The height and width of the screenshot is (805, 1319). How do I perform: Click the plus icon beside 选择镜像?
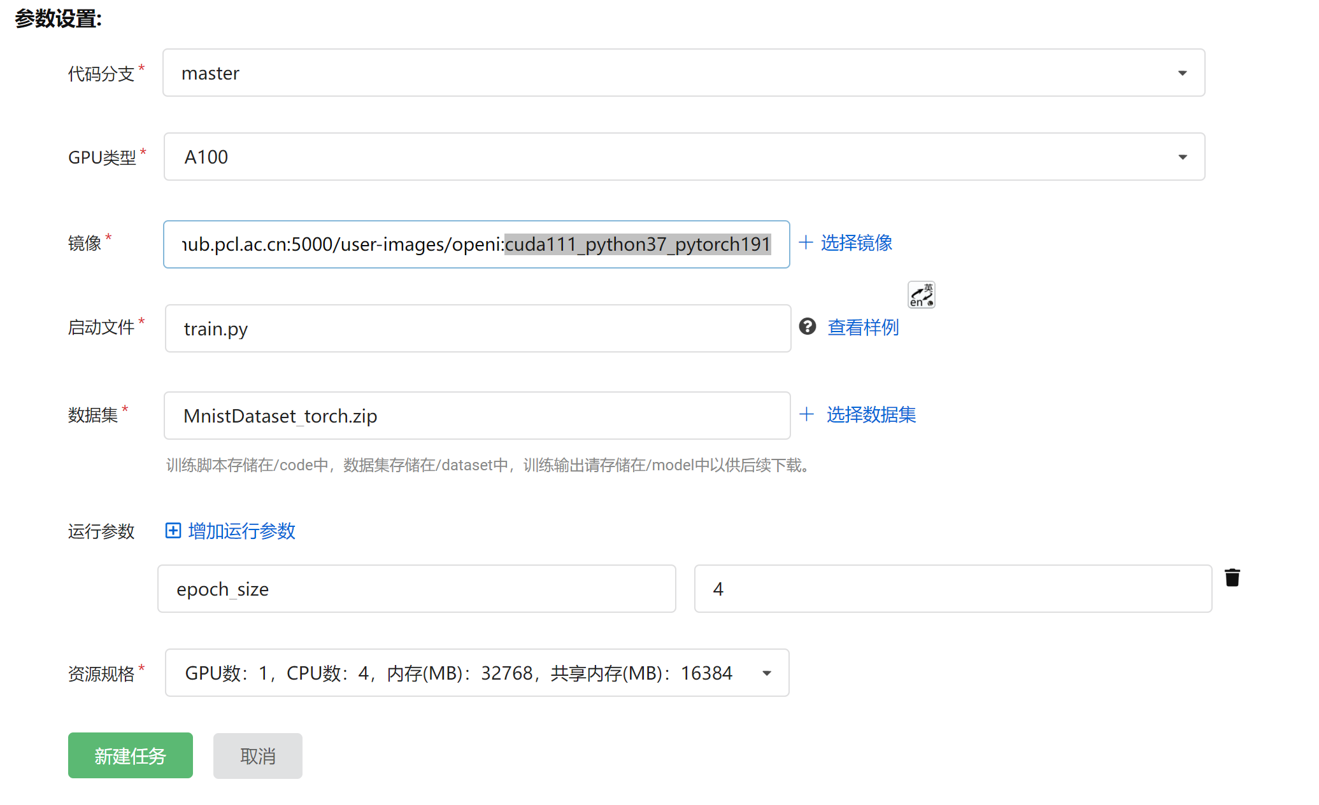click(806, 242)
